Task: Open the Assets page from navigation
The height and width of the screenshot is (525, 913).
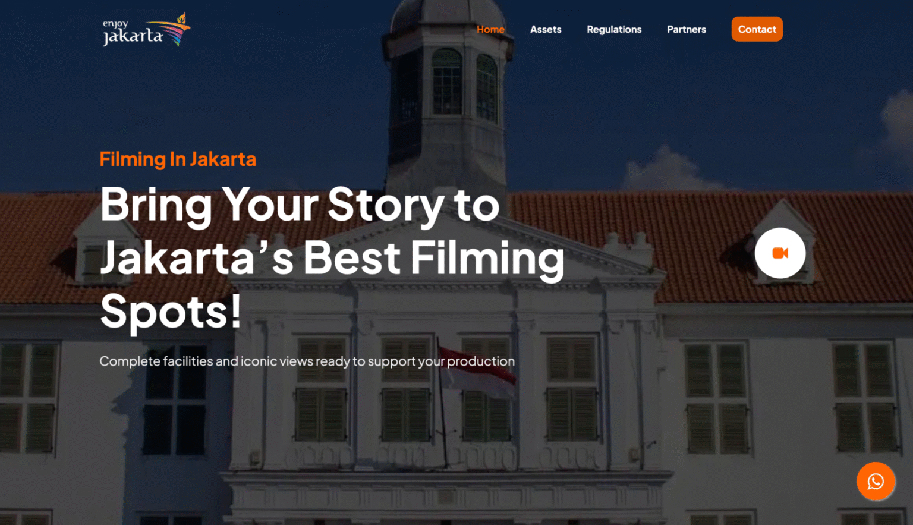Action: click(x=545, y=29)
